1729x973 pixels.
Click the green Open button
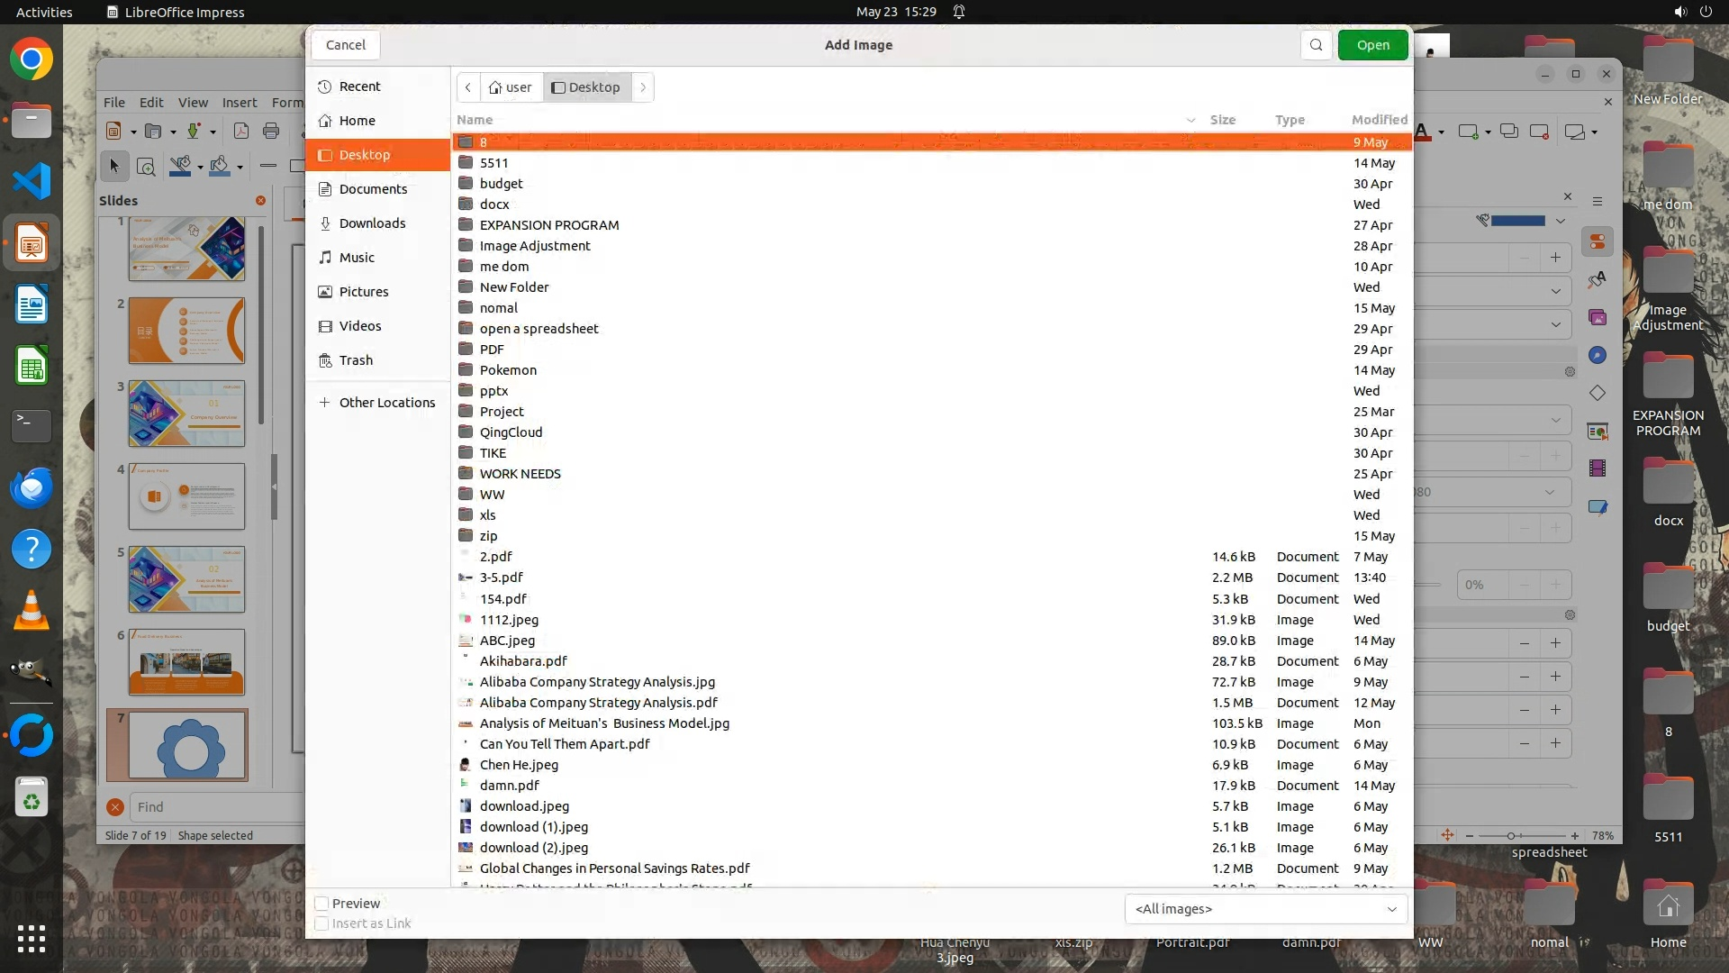tap(1372, 45)
